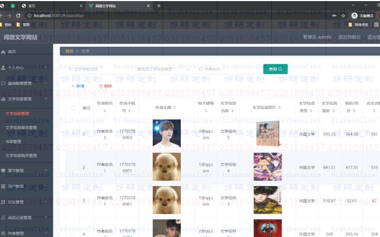Sort by 作者手机号 column sort arrows
This screenshot has height=237, width=380.
coord(129,111)
